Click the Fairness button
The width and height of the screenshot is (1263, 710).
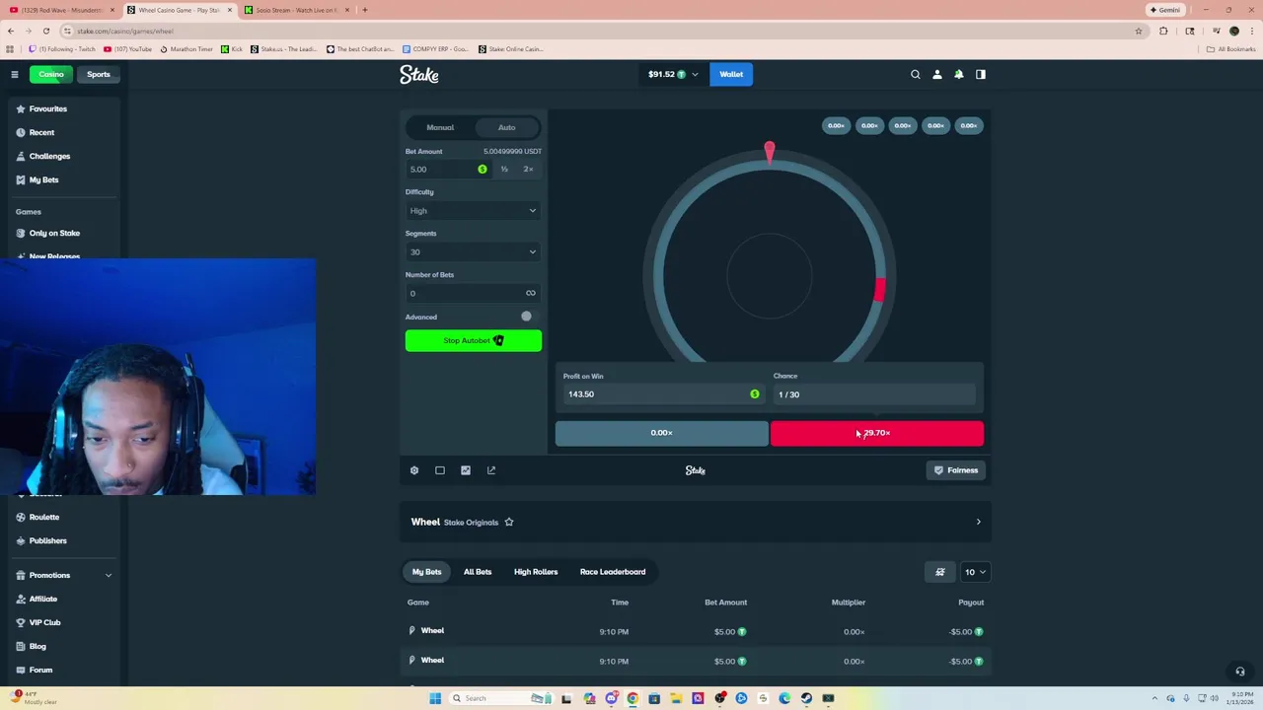point(956,470)
